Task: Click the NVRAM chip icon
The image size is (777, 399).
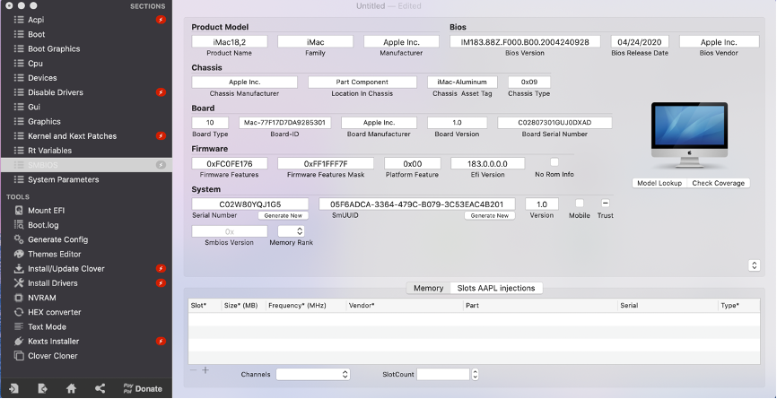Action: [x=19, y=298]
